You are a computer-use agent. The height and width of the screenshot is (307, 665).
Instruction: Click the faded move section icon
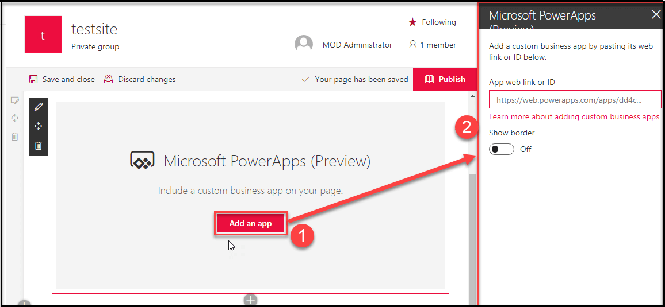point(15,118)
